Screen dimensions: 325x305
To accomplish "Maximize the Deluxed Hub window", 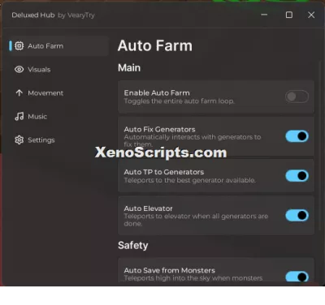I will click(x=289, y=15).
